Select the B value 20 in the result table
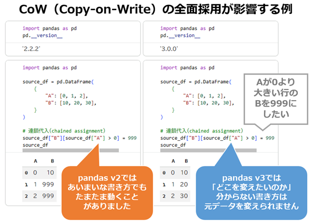312x224 pixels. click(184, 184)
